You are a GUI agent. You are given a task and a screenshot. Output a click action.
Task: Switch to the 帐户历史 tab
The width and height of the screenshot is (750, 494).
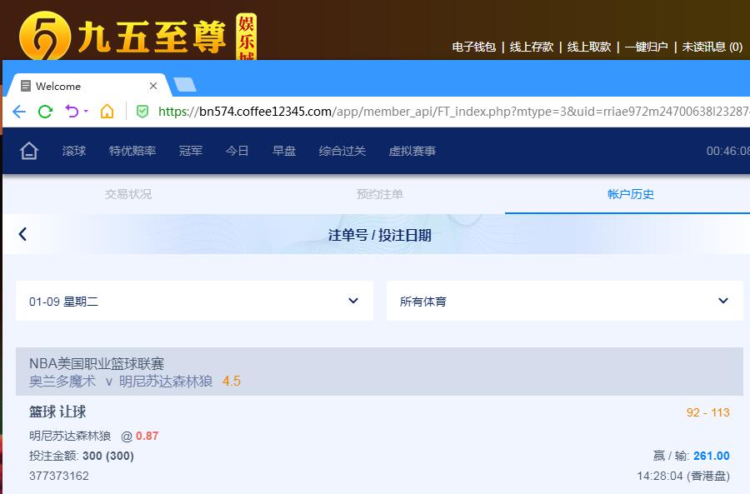coord(631,194)
